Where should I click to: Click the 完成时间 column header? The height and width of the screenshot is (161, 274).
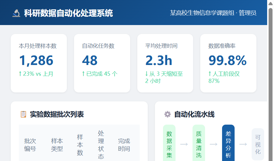(124, 145)
